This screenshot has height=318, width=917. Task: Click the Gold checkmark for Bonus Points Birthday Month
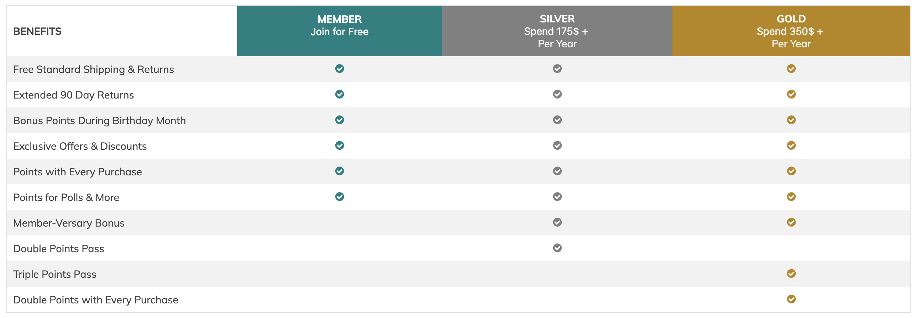pos(791,120)
